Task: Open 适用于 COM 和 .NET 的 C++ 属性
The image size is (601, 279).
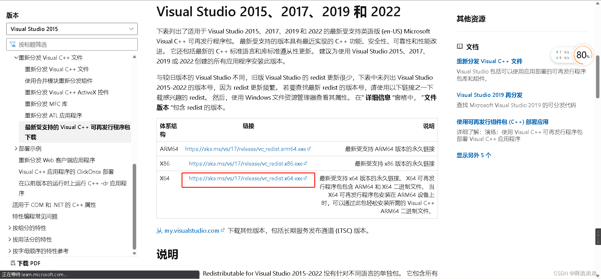Action: pyautogui.click(x=54, y=205)
